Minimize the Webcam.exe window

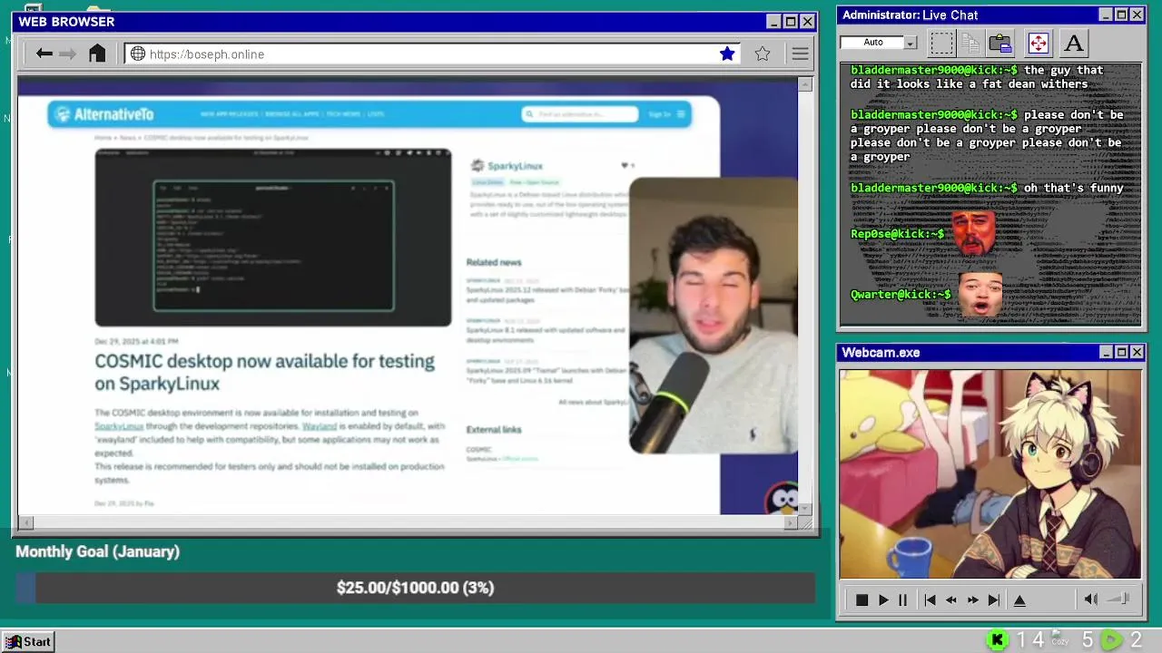[1106, 352]
